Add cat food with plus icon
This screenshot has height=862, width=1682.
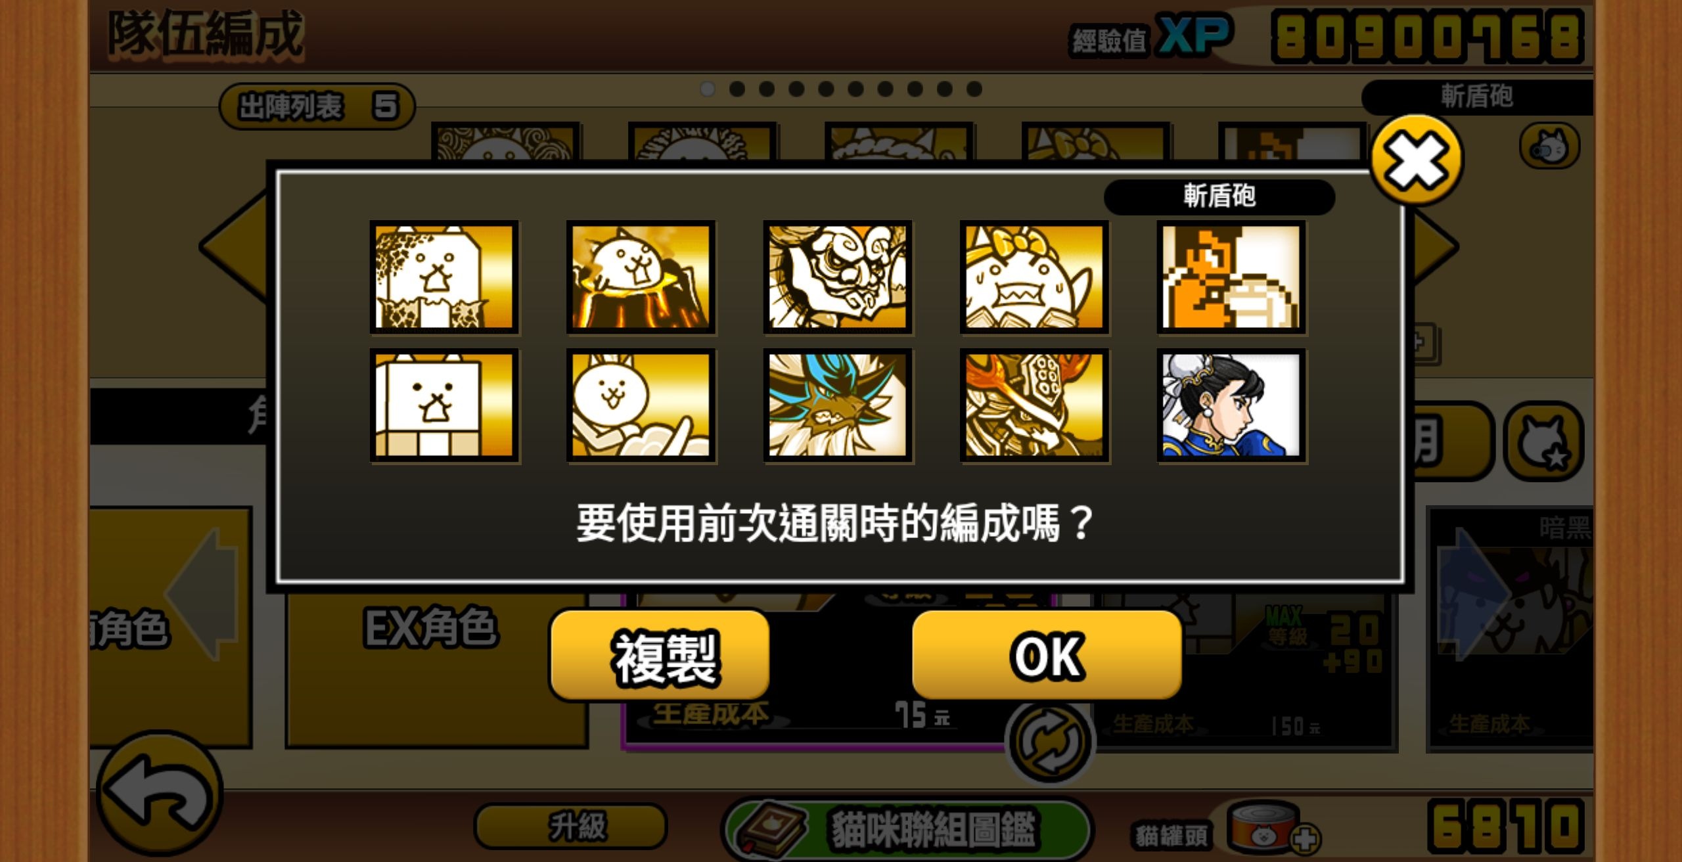click(1304, 839)
